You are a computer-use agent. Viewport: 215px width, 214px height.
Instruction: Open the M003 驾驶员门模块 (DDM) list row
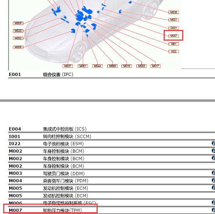pos(112,173)
